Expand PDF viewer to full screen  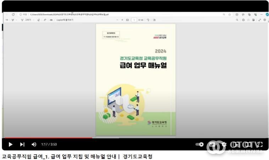point(260,20)
